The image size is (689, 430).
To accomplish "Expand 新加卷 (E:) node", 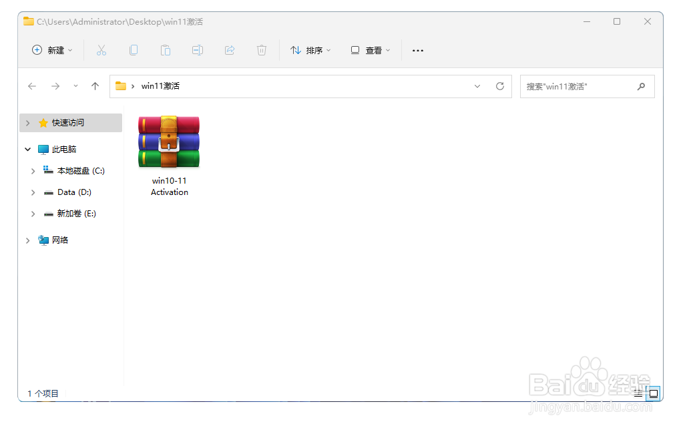I will [33, 214].
